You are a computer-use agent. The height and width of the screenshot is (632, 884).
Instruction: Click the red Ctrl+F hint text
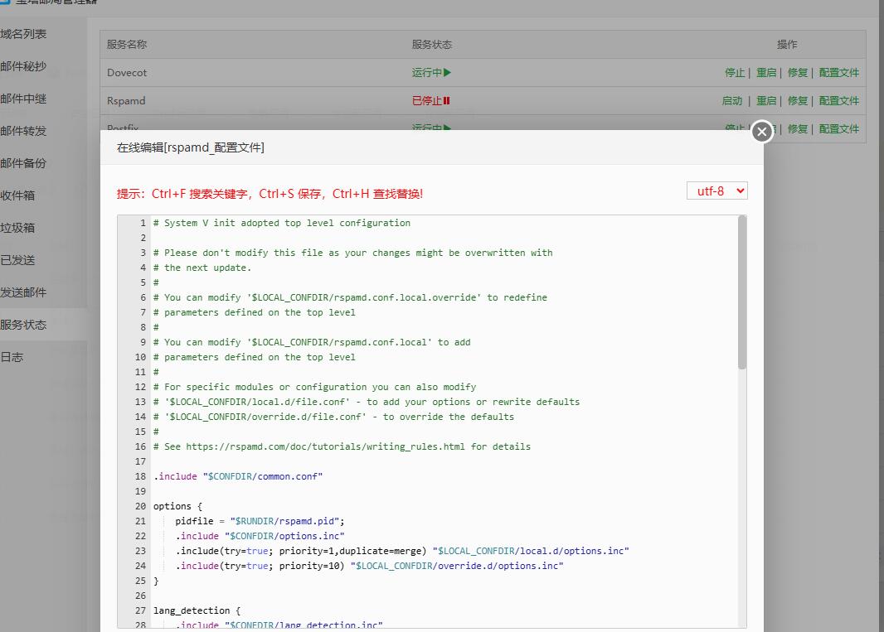[x=270, y=194]
